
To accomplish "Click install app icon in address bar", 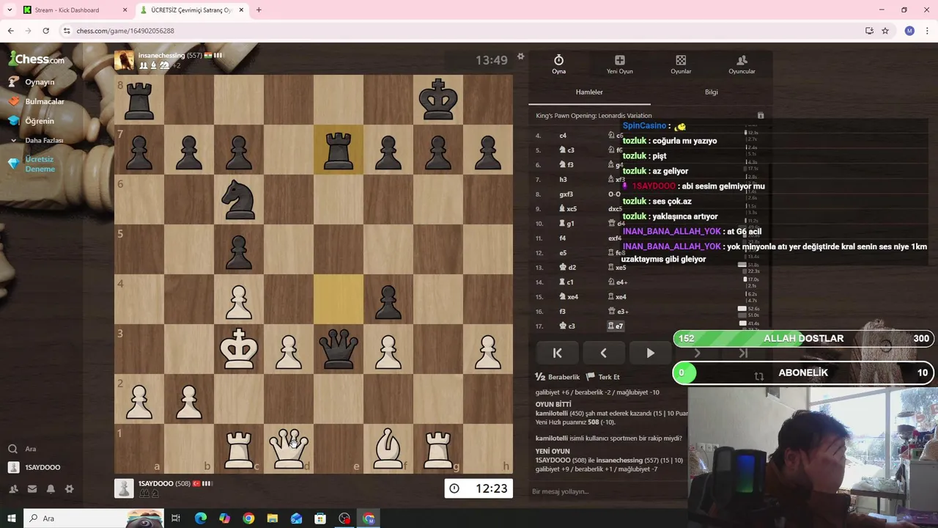I will pos(869,31).
